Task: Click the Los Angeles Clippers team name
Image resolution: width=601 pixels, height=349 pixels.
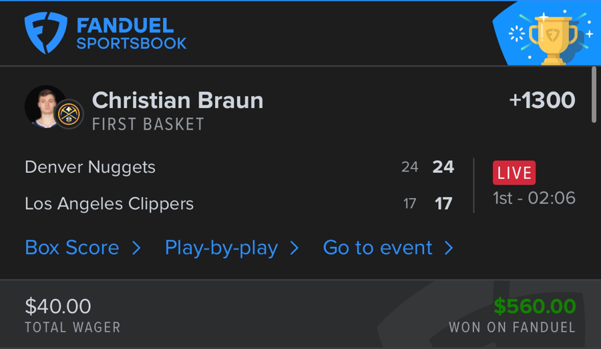Action: coord(109,204)
